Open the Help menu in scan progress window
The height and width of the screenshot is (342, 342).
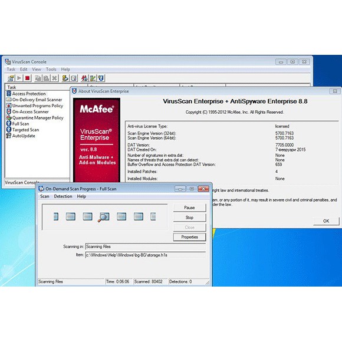tap(81, 196)
